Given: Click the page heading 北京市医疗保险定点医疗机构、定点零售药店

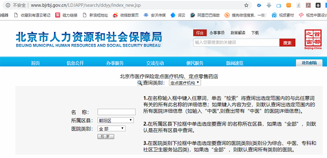Looking at the screenshot, I should [x=169, y=76].
